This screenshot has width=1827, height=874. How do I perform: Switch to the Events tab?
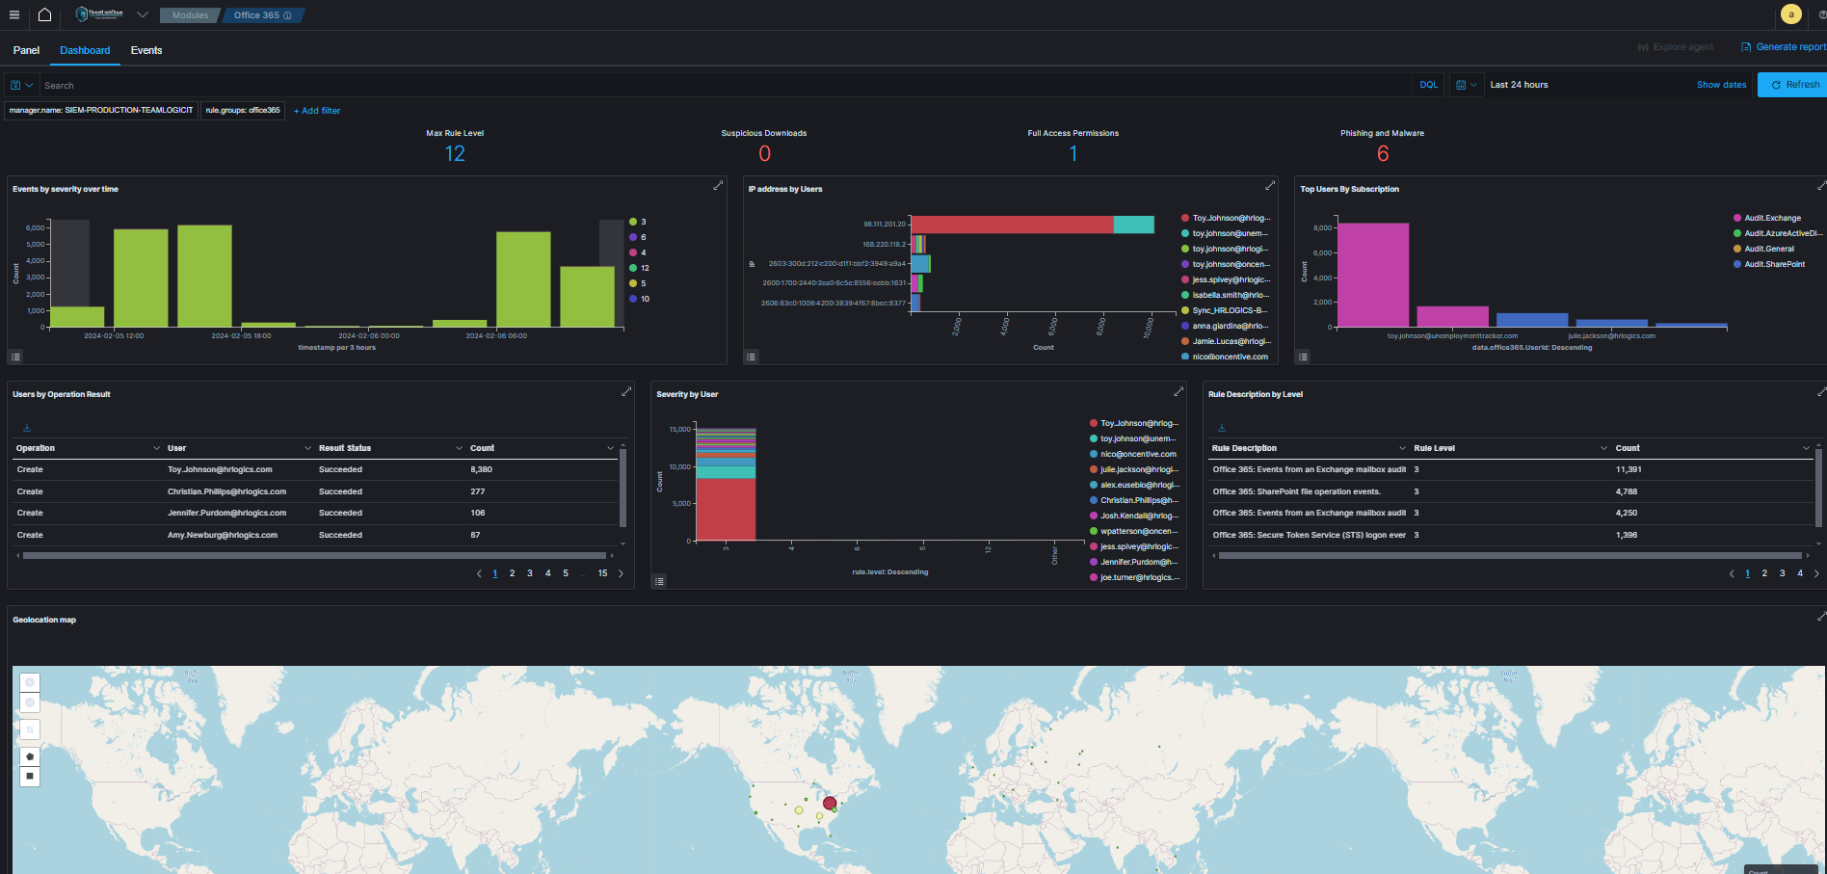click(146, 50)
